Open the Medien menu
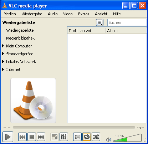148x144 pixels. pos(10,14)
